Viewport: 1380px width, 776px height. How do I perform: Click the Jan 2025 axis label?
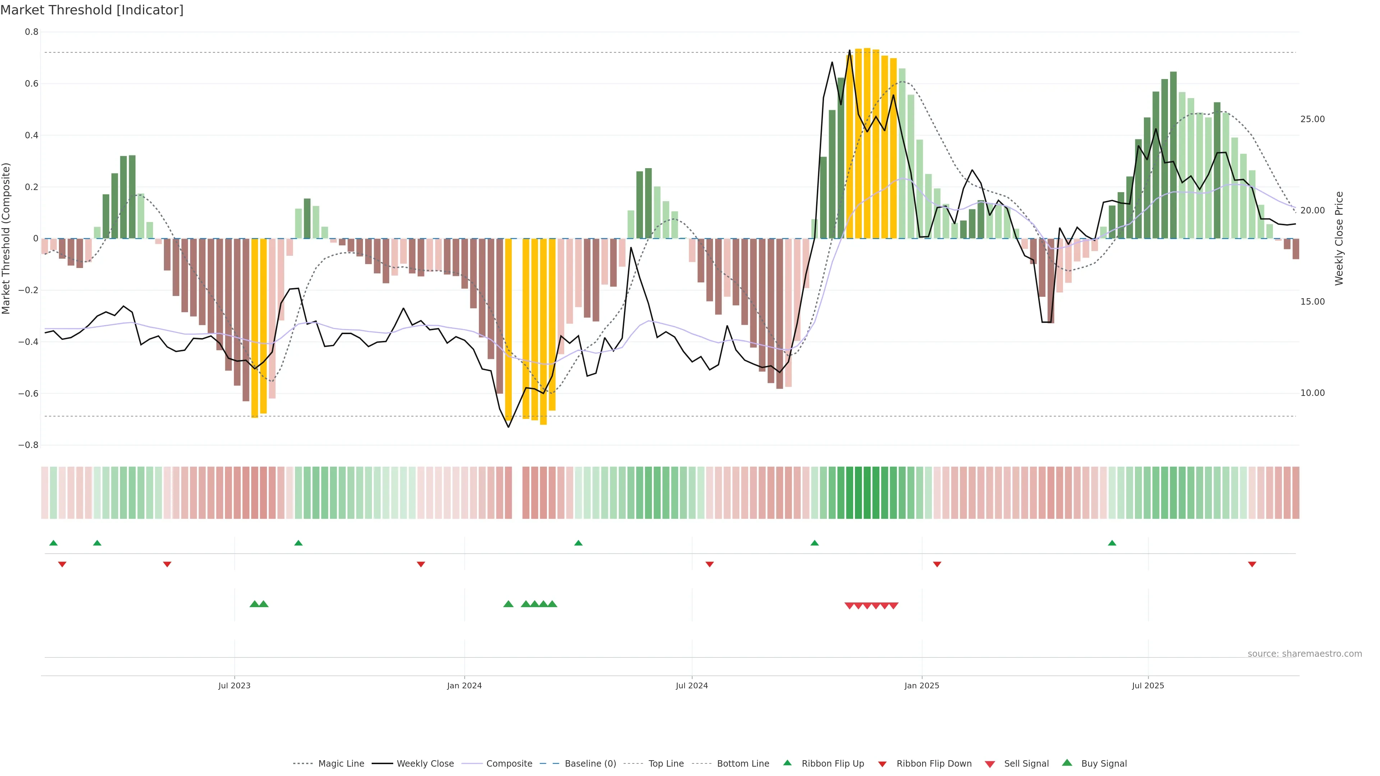click(921, 685)
